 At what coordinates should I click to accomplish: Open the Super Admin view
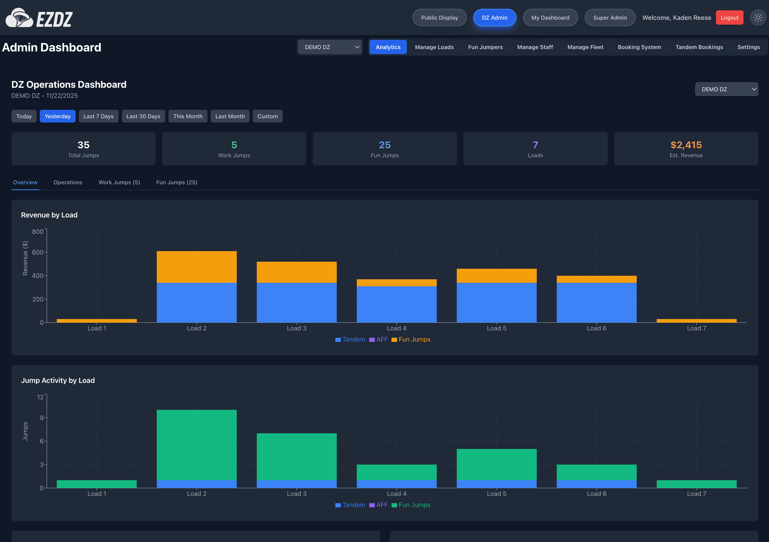click(x=610, y=18)
